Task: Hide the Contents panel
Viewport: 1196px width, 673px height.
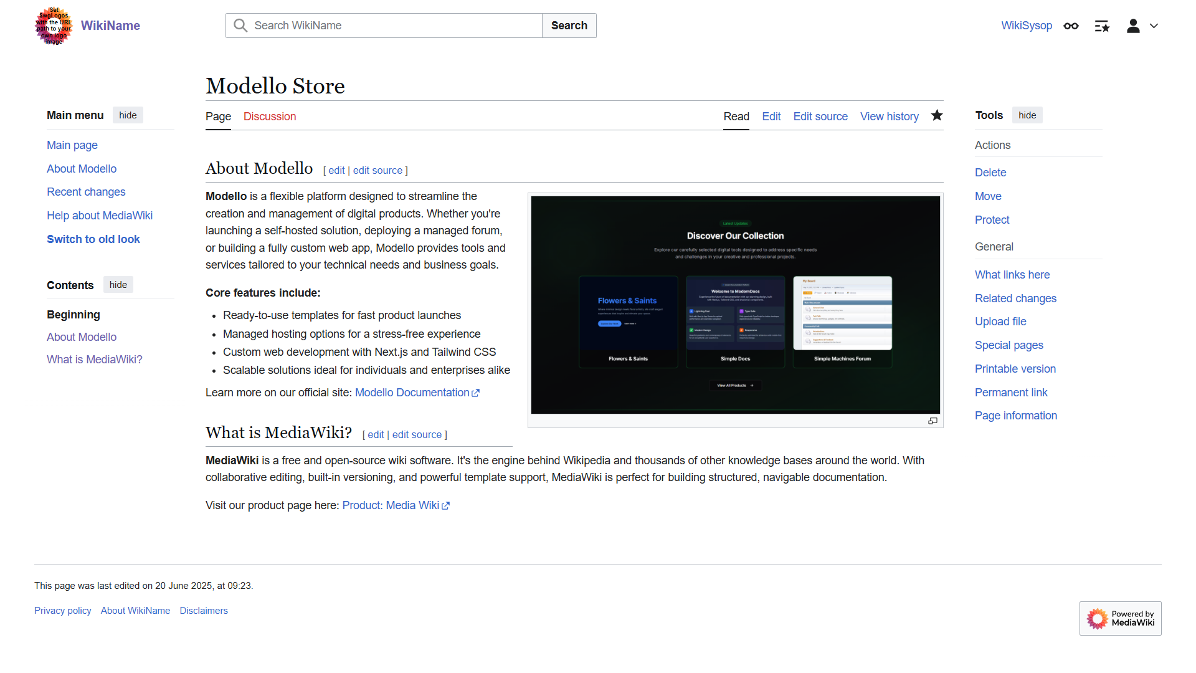Action: click(118, 285)
